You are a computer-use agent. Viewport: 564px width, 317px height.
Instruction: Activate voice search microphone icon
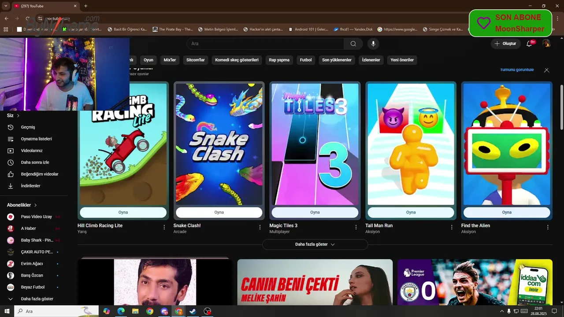tap(373, 44)
